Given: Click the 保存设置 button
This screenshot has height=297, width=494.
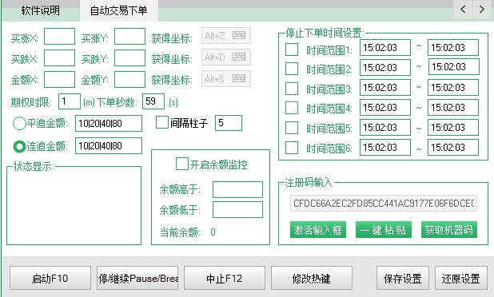Looking at the screenshot, I should point(403,278).
